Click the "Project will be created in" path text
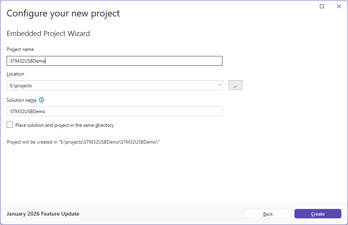 pyautogui.click(x=83, y=142)
